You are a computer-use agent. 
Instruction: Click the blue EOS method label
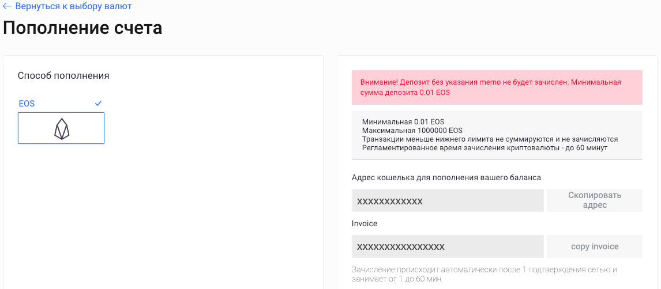tap(27, 104)
